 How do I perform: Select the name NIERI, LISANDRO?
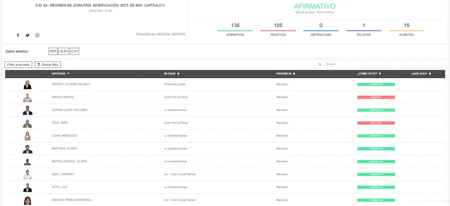point(63,174)
